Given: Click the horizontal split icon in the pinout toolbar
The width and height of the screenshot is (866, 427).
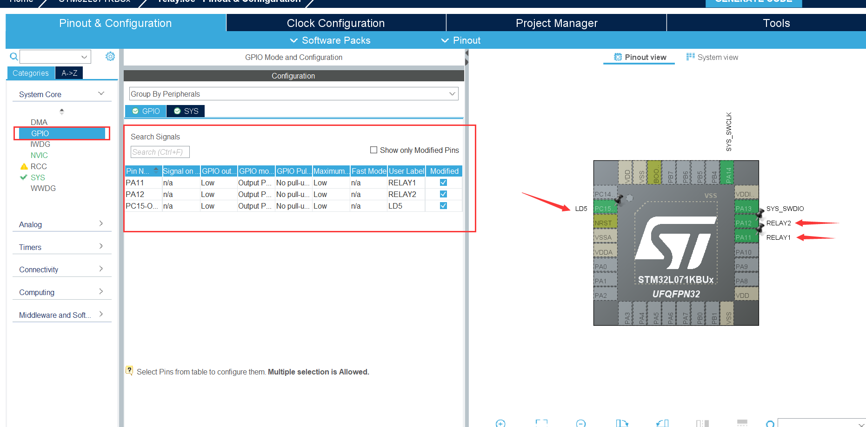Looking at the screenshot, I should [x=742, y=423].
